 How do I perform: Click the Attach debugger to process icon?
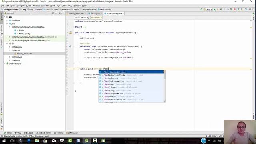[231, 10]
